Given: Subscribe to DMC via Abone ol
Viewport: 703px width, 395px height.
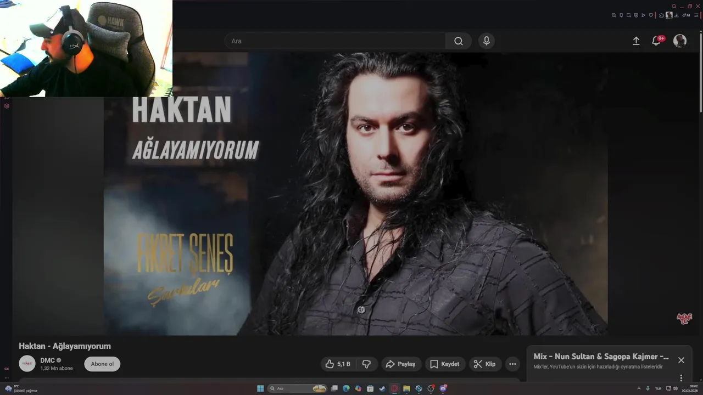Looking at the screenshot, I should 102,364.
